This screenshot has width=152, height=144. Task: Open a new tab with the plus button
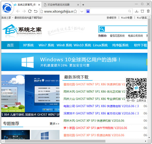83,5
